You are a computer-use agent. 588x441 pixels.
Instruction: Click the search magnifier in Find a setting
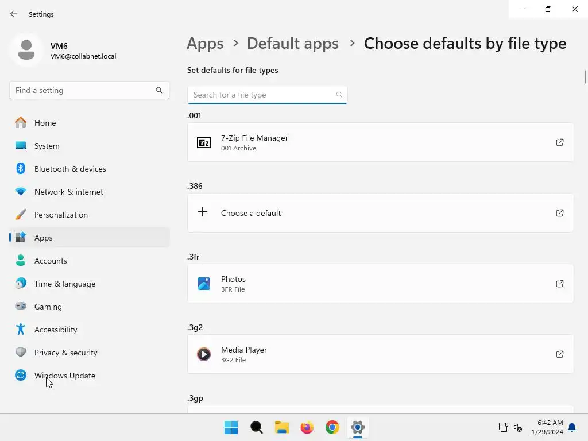click(x=159, y=90)
